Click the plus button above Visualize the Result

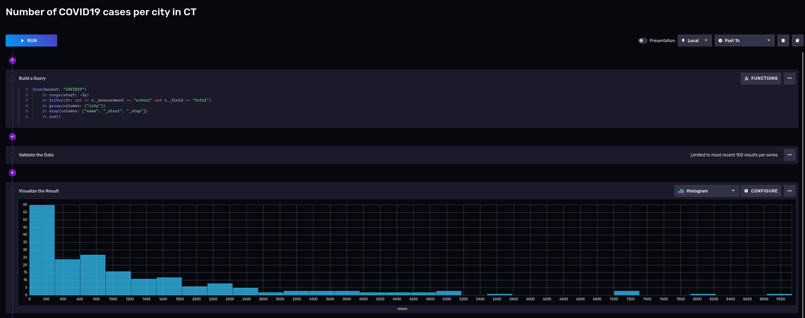(12, 173)
